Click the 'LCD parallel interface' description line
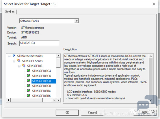 point(91,92)
